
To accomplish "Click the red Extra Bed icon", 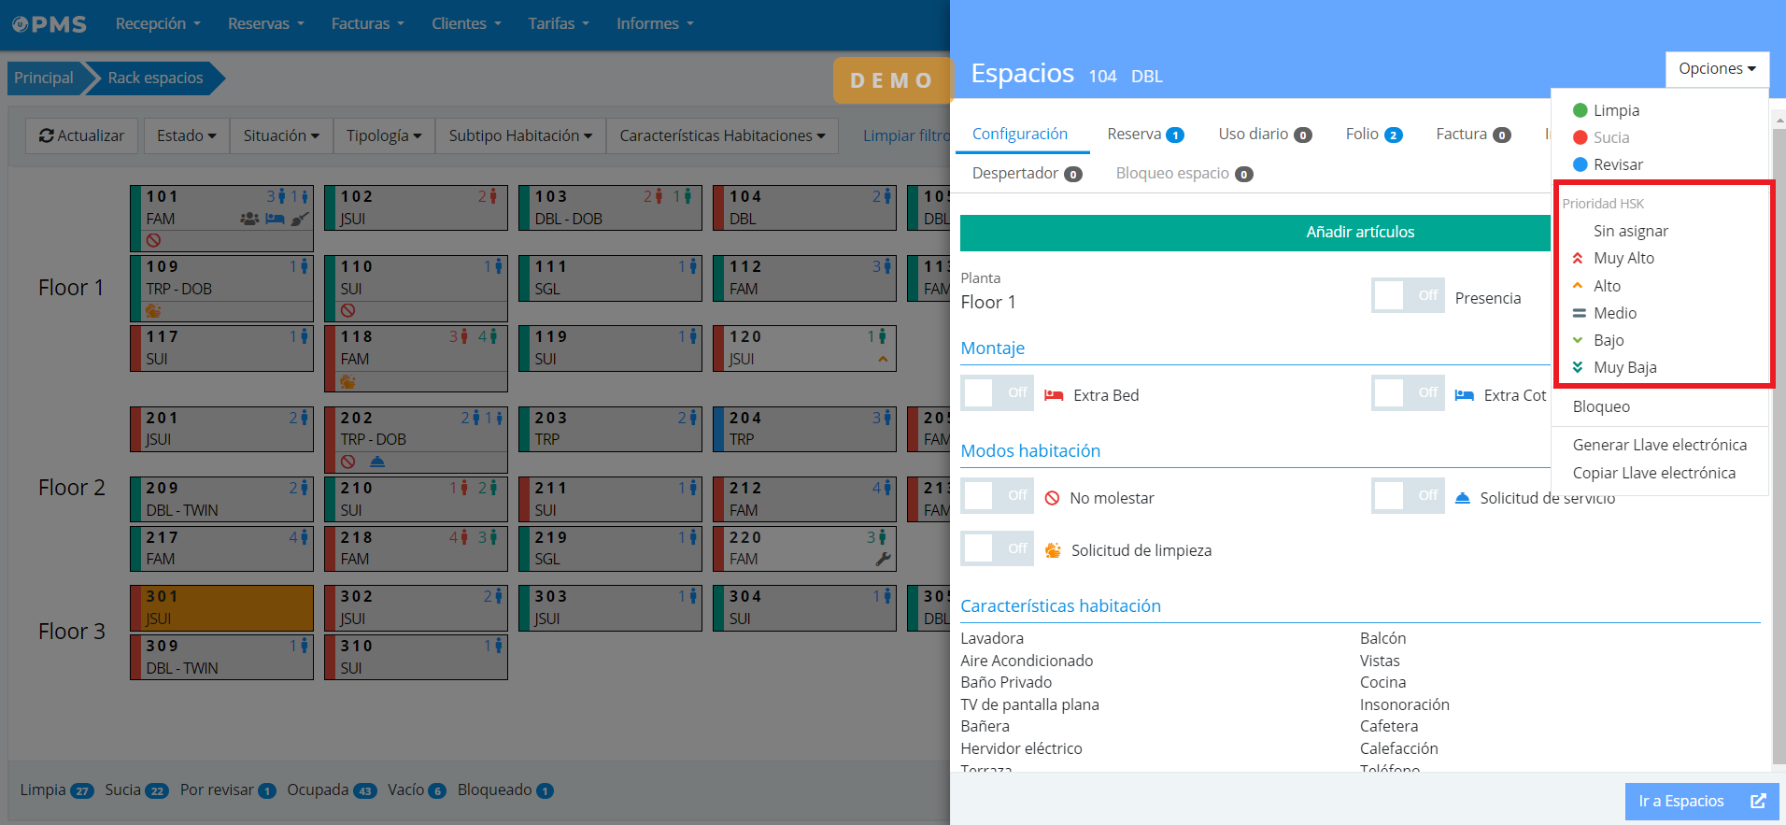I will coord(1054,395).
